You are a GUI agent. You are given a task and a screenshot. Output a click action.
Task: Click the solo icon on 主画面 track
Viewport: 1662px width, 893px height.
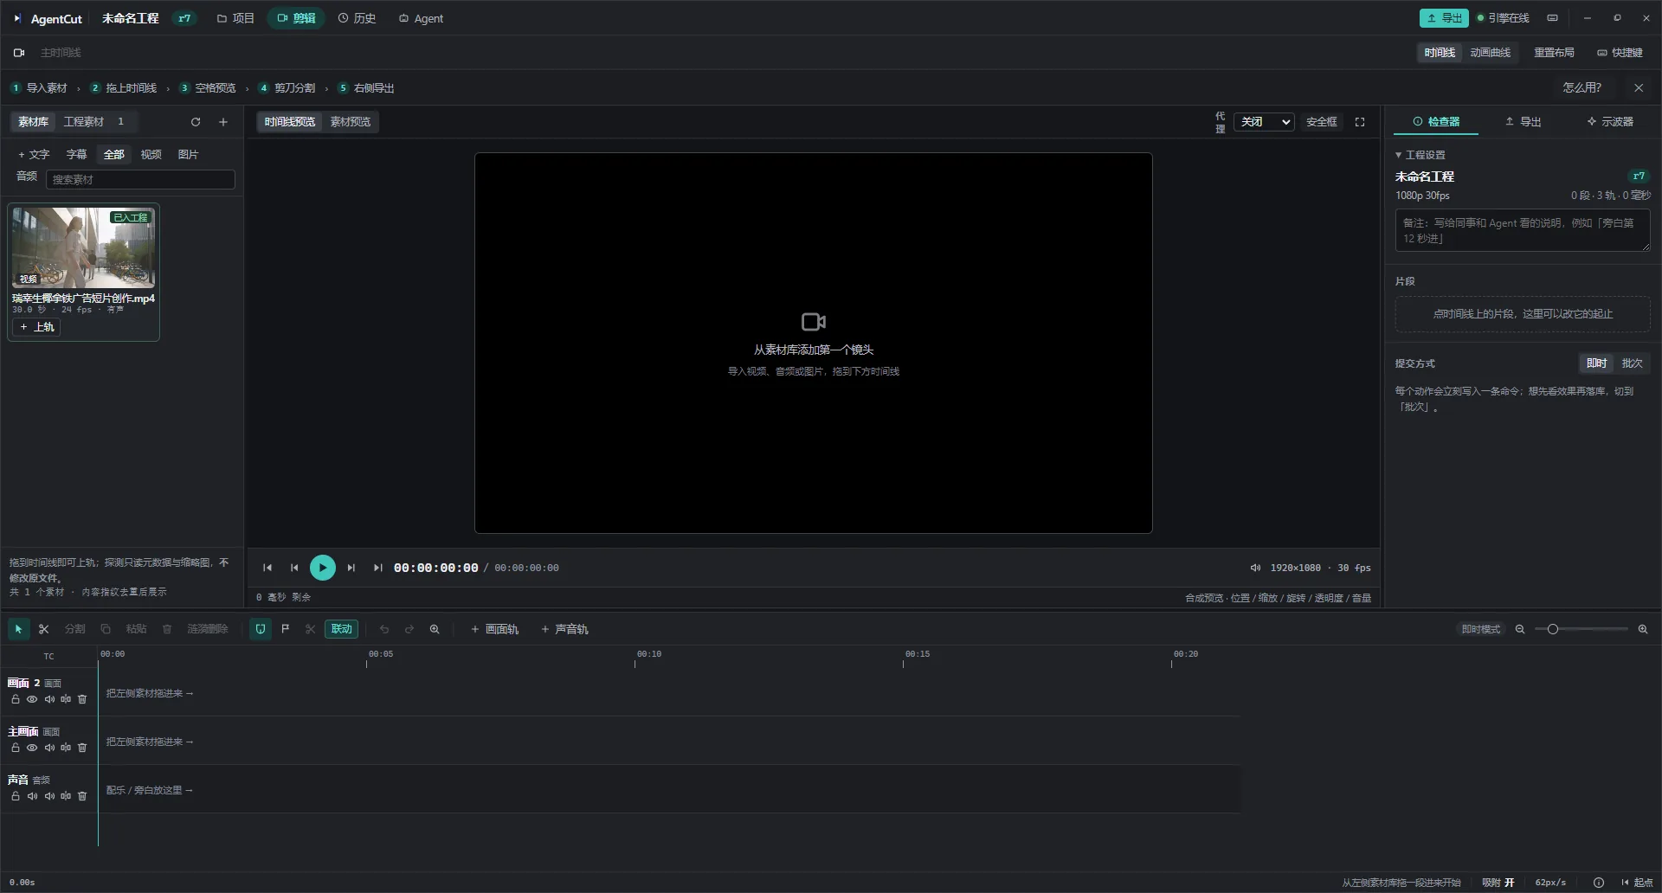click(66, 748)
